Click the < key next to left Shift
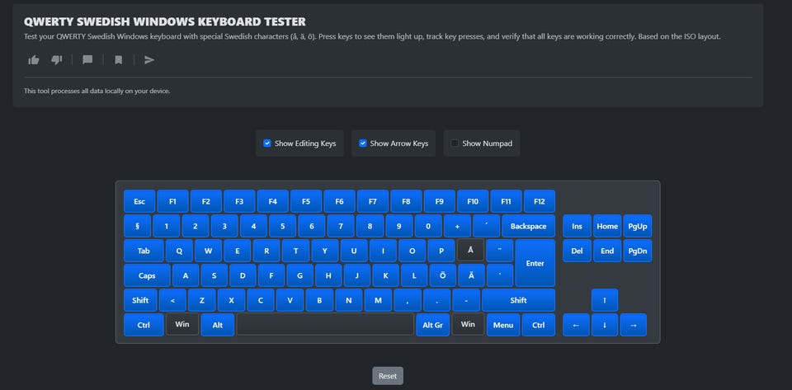Screen dimensions: 792x390 [172, 300]
